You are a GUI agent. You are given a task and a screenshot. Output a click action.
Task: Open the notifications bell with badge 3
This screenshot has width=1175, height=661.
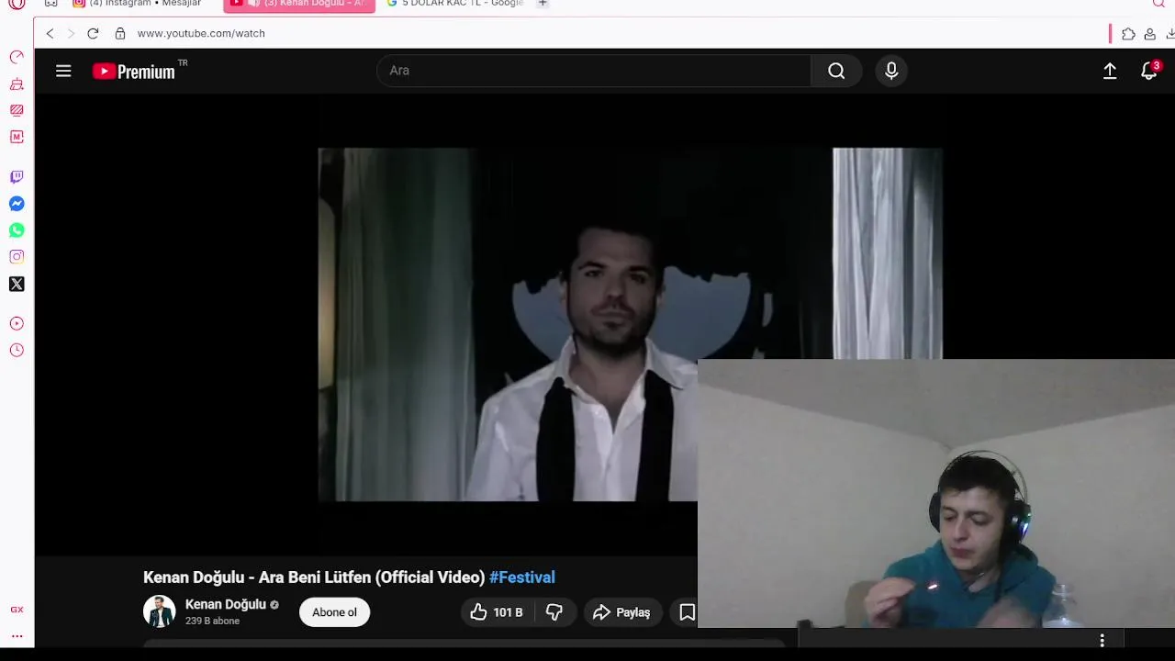1149,71
